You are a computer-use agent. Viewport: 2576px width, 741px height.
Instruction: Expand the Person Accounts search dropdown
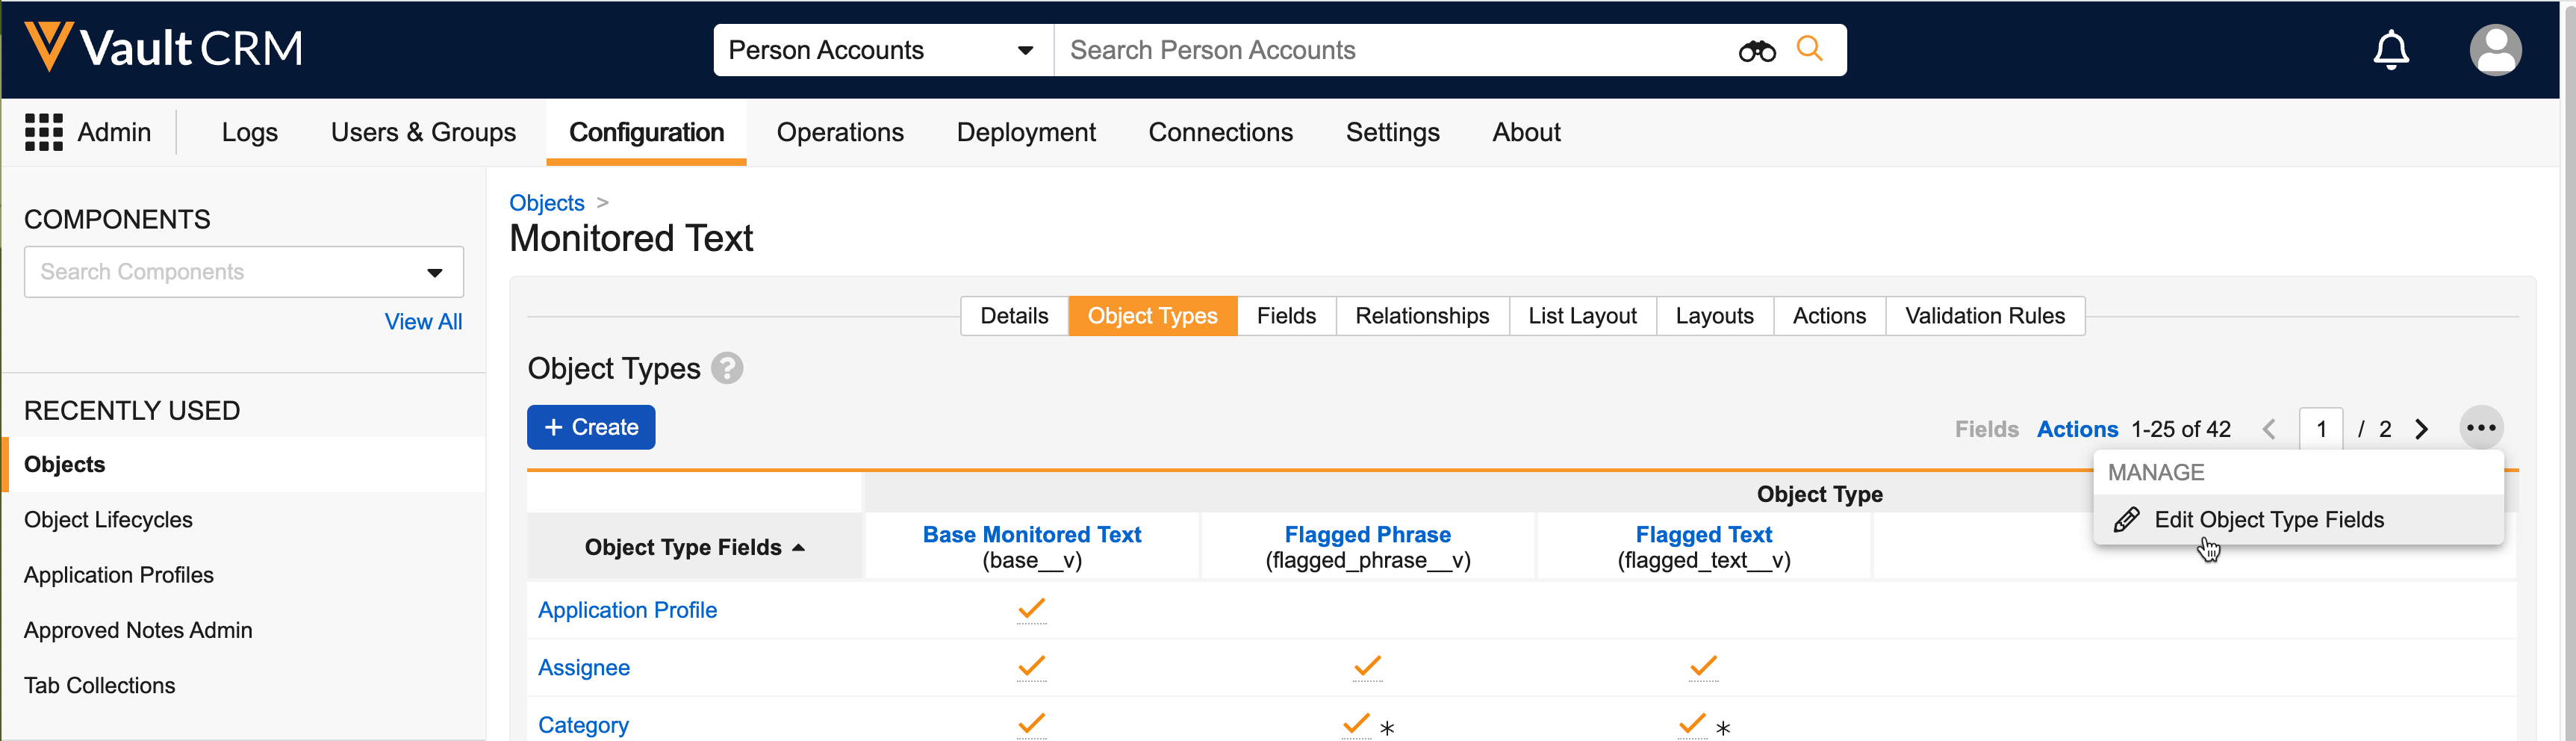click(x=1024, y=50)
